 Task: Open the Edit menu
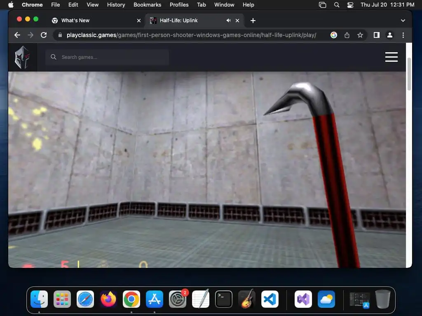73,5
